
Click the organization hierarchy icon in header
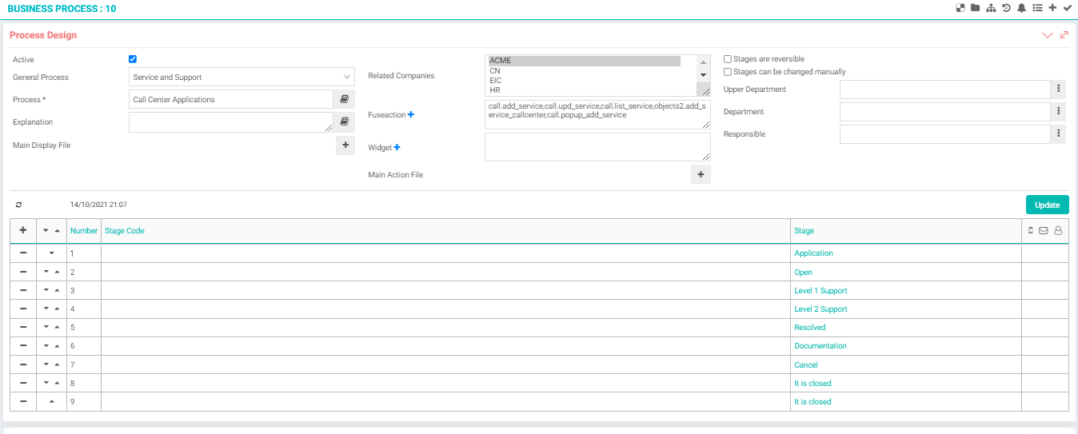pos(991,8)
